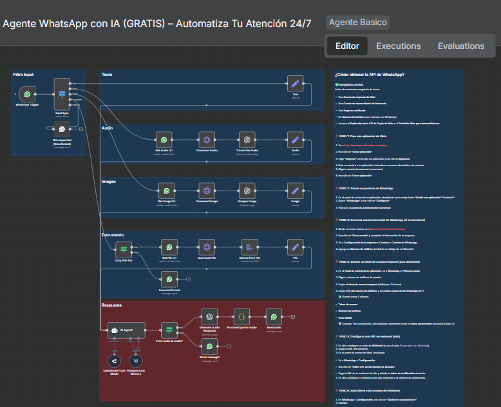Click the Analyze Image OpenAI node

(245, 191)
